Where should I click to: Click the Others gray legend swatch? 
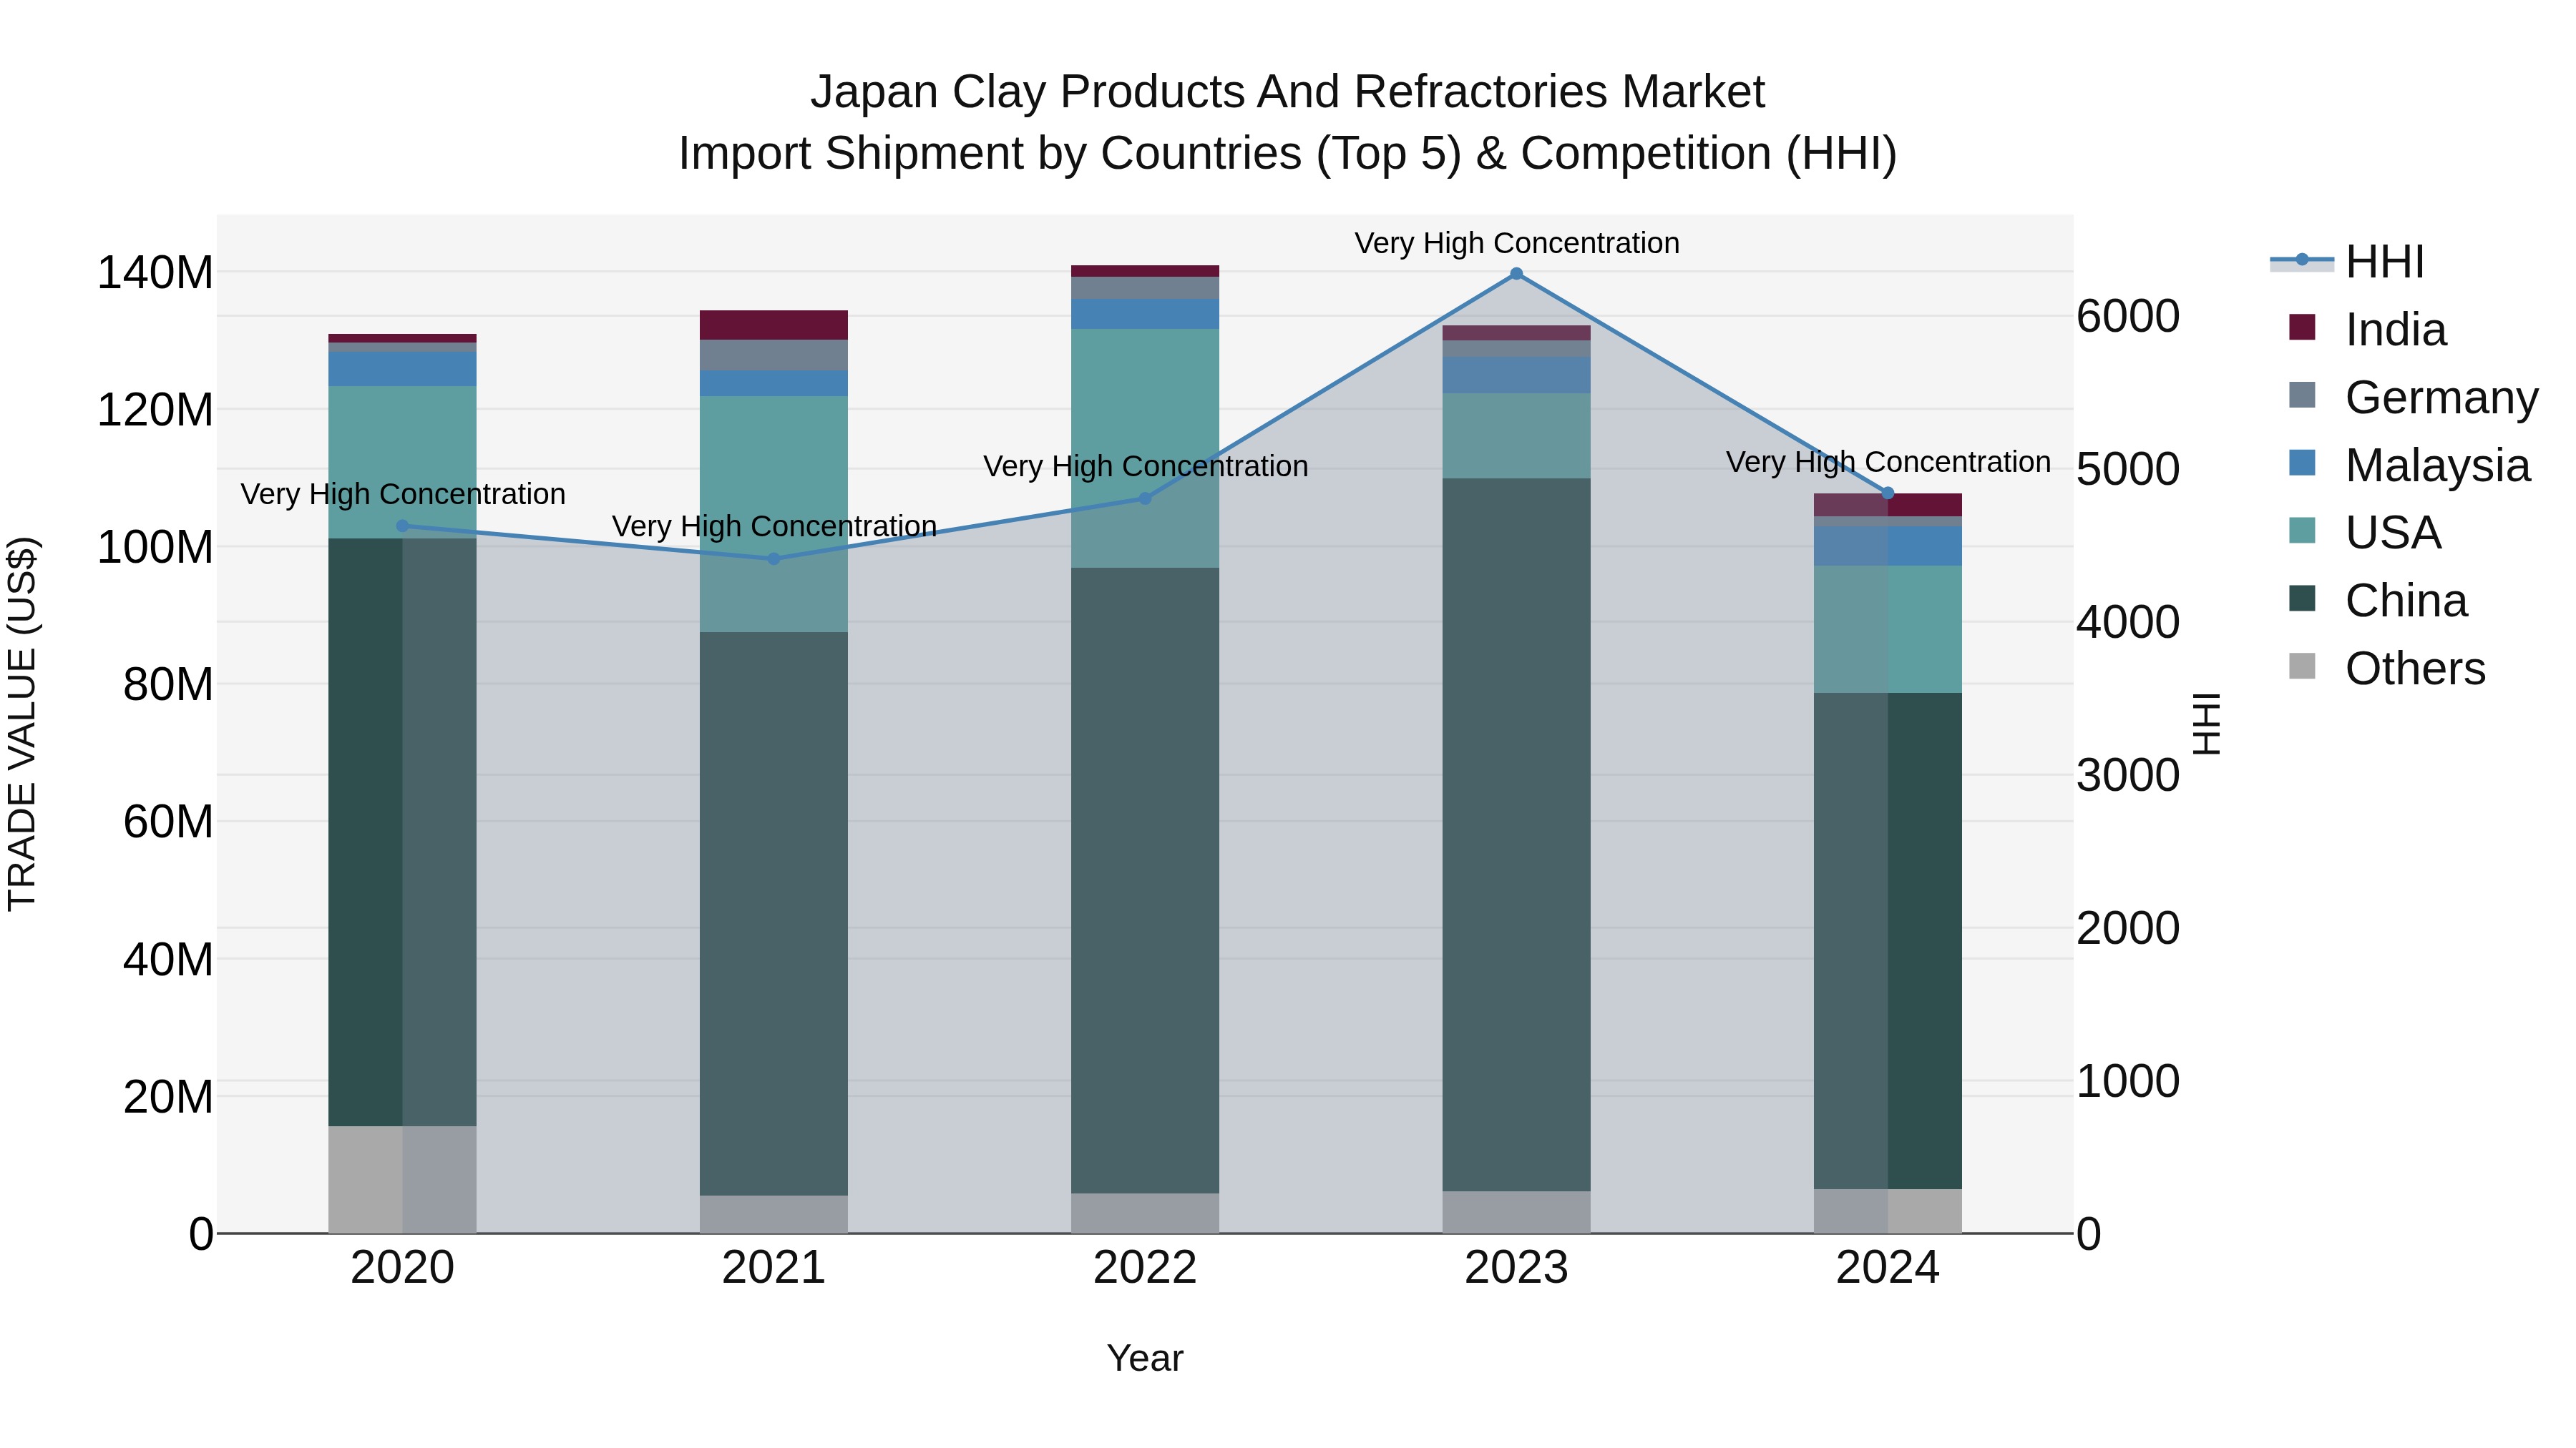coord(2302,666)
